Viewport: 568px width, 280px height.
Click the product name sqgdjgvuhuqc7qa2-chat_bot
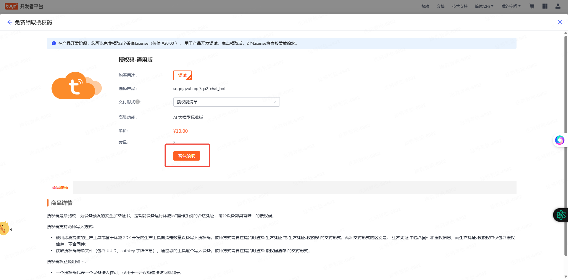tap(199, 89)
